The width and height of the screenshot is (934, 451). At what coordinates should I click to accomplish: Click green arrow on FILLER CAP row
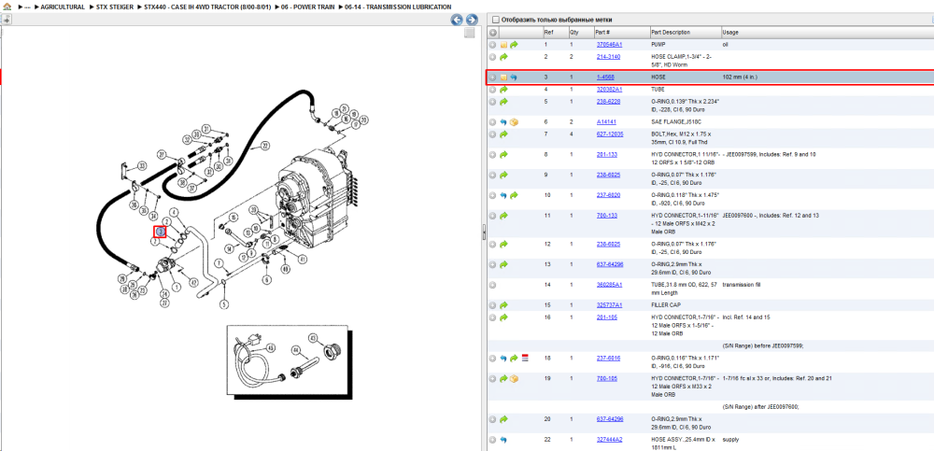[503, 305]
